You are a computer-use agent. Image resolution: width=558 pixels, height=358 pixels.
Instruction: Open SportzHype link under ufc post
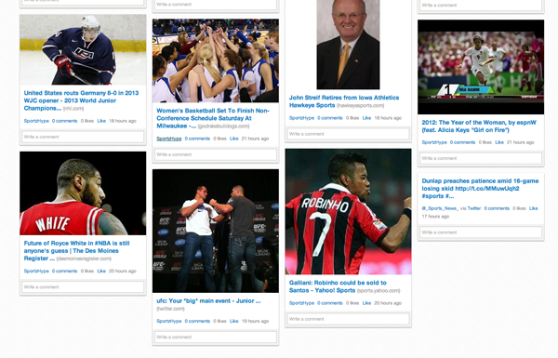[169, 321]
